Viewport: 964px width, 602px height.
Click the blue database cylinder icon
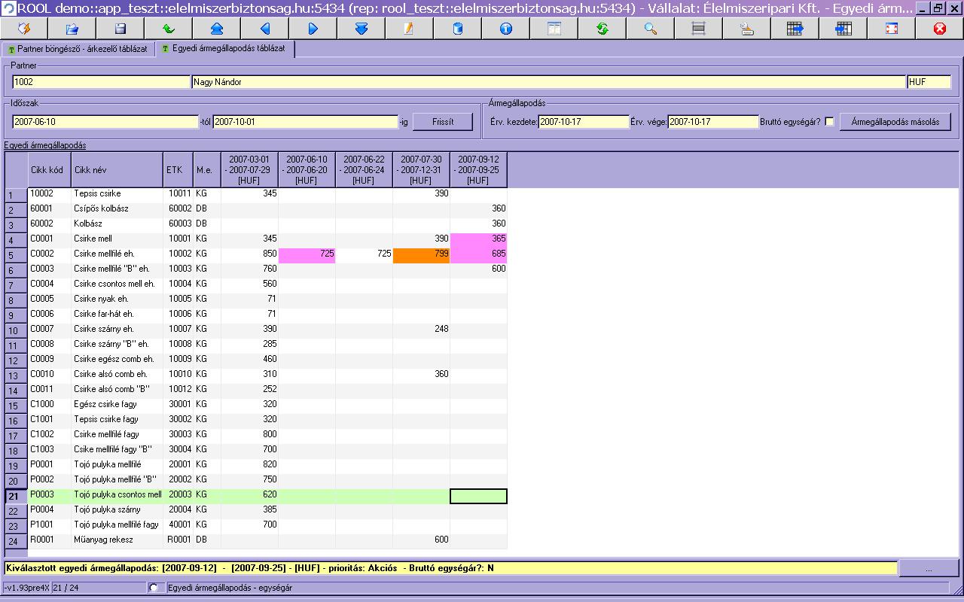(x=458, y=29)
